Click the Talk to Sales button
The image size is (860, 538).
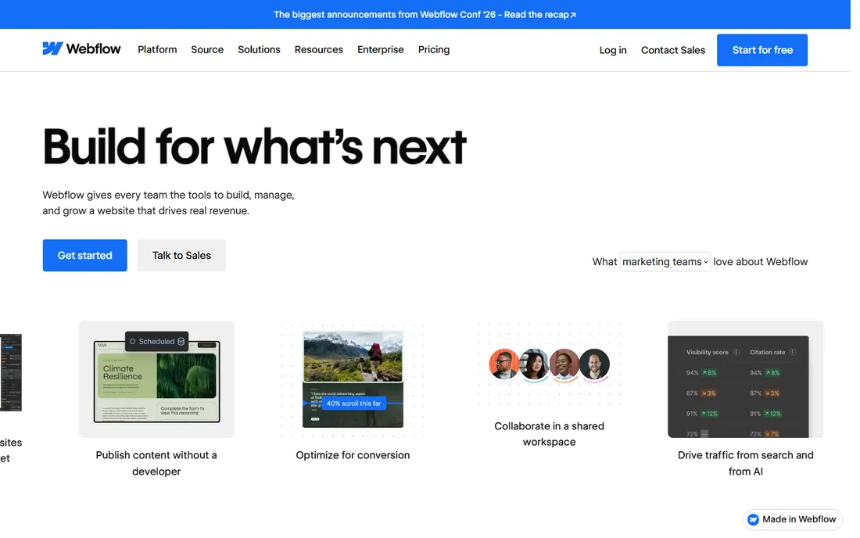pyautogui.click(x=181, y=255)
